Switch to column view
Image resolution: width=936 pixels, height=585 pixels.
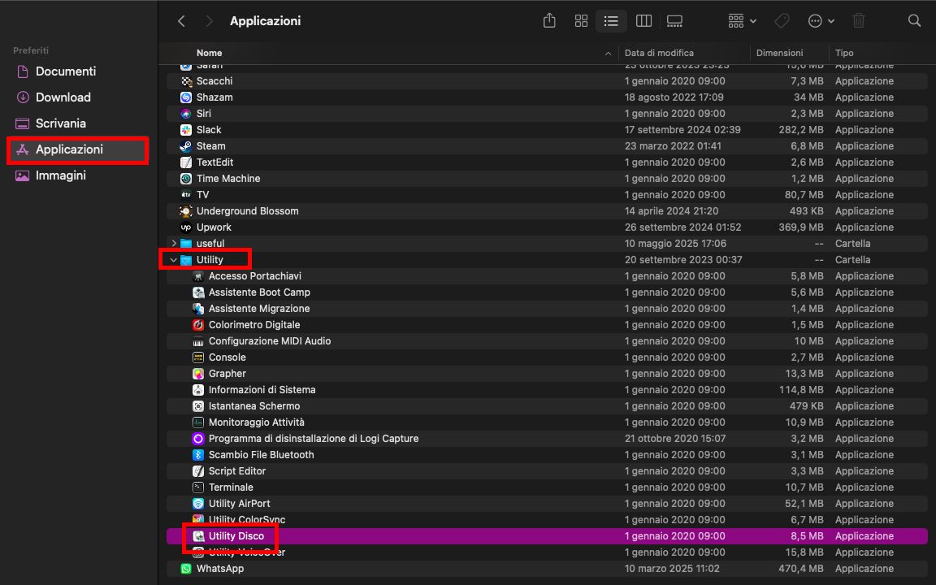(643, 20)
